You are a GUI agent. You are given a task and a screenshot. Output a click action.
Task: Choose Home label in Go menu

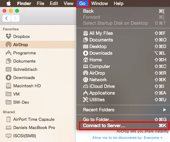pyautogui.click(x=95, y=60)
